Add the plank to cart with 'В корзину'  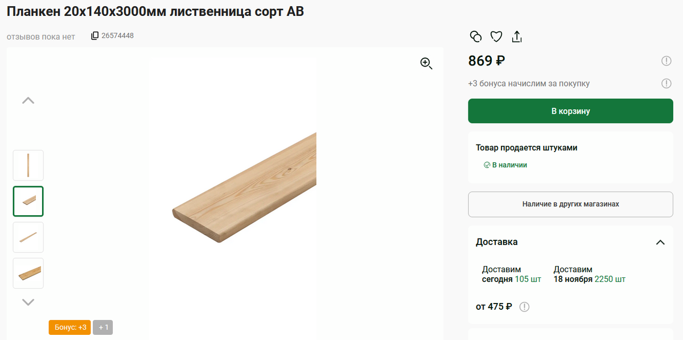570,111
